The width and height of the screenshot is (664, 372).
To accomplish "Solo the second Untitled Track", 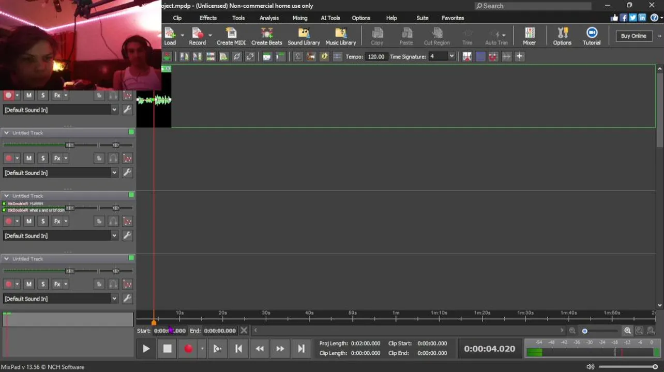I will coord(43,158).
